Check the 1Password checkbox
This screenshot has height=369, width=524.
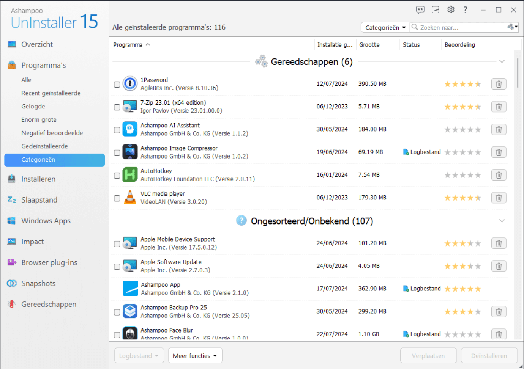pos(117,84)
